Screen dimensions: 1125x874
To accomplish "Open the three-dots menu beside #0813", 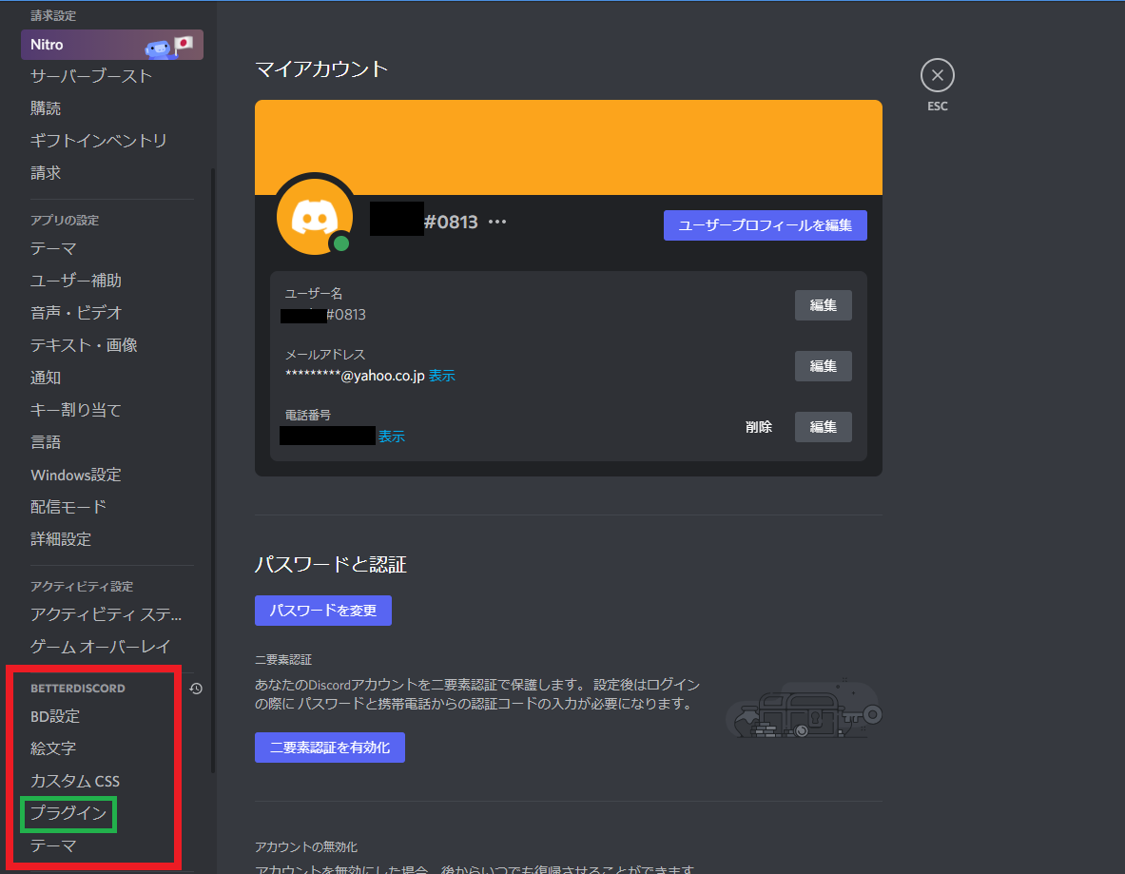I will tap(497, 222).
